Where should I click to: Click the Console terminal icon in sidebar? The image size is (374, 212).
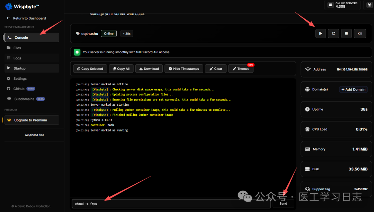10,37
